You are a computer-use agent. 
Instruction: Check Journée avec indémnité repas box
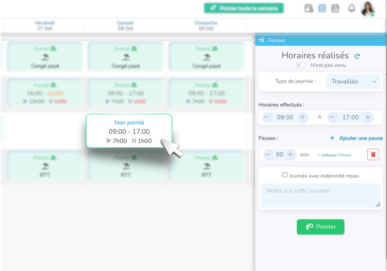click(x=285, y=175)
